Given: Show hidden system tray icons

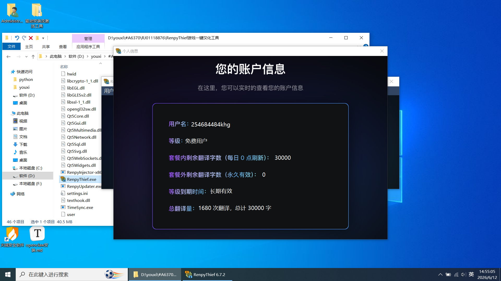Looking at the screenshot, I should (x=440, y=274).
